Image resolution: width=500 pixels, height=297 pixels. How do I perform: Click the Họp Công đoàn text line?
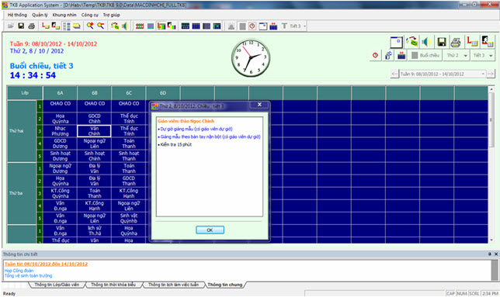point(19,271)
